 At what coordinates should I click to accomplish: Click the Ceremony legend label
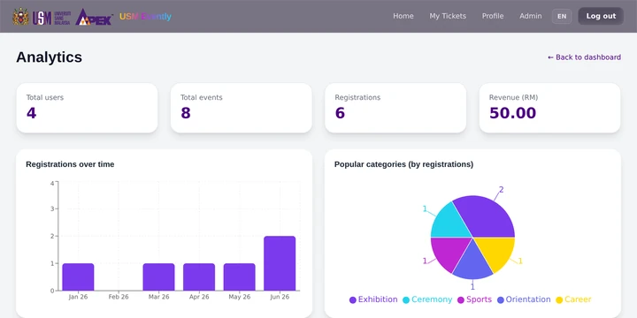(x=432, y=299)
